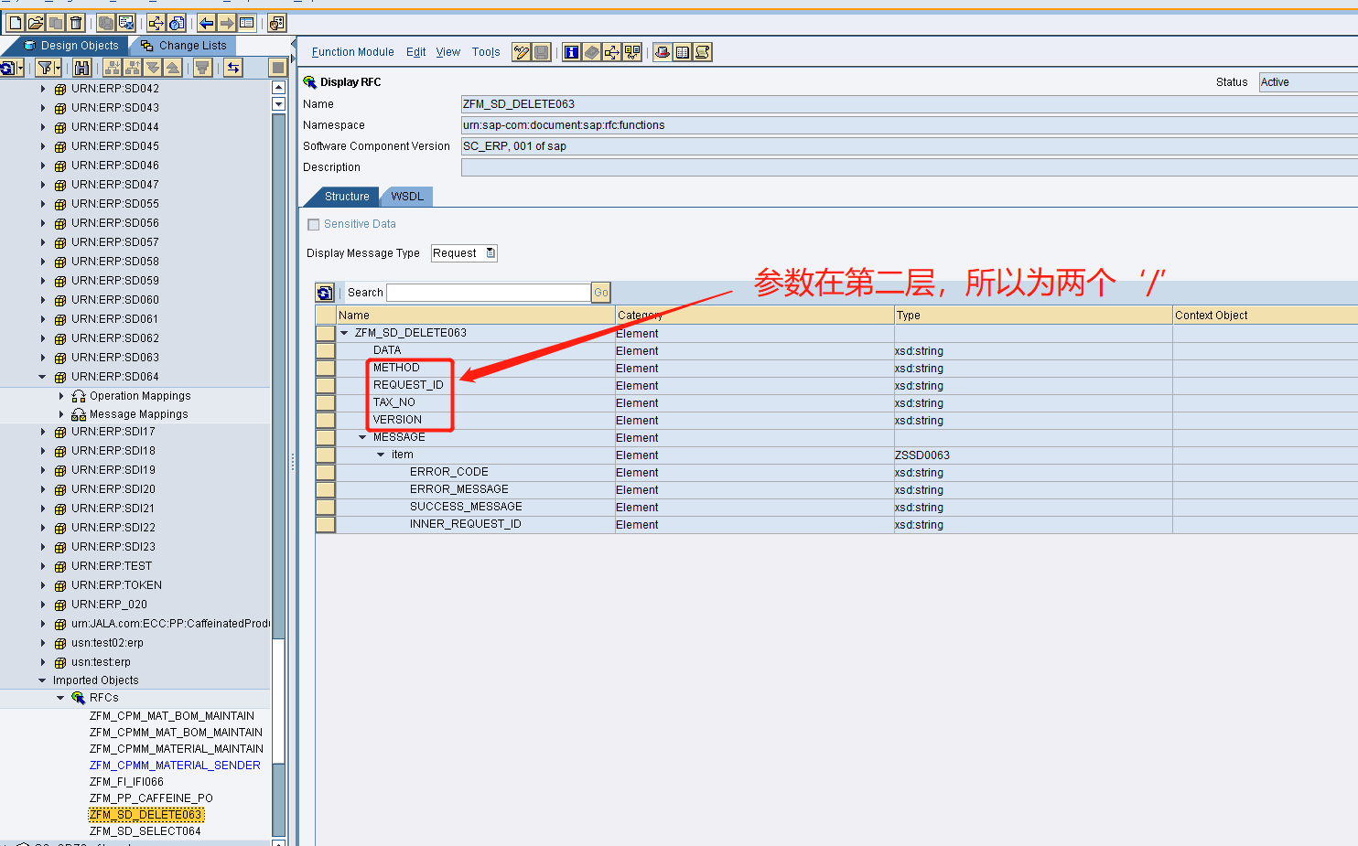Image resolution: width=1358 pixels, height=846 pixels.
Task: Click the expand subtree icon in the tree toolbar
Action: click(x=111, y=67)
